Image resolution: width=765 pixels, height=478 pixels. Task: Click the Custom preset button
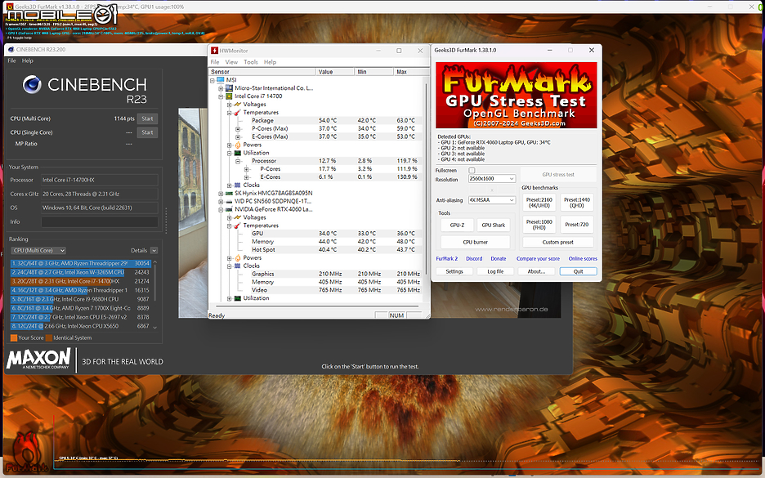[558, 242]
